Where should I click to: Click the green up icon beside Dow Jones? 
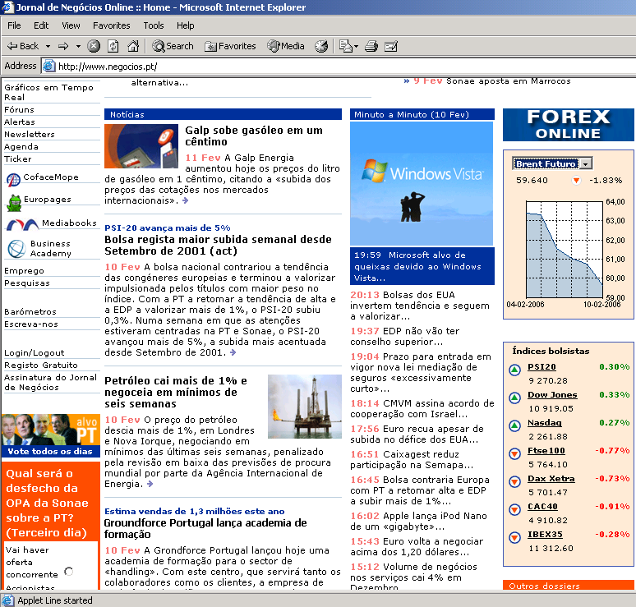[x=514, y=398]
